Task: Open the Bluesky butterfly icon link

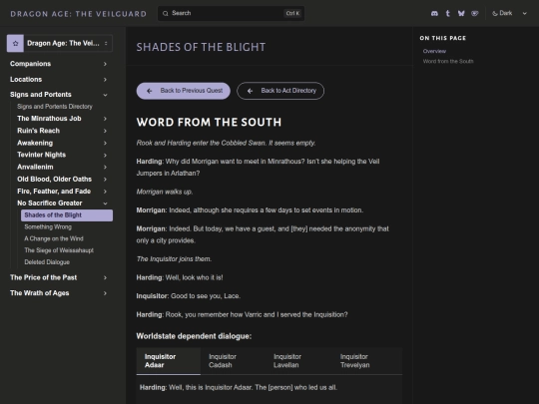Action: pos(461,13)
